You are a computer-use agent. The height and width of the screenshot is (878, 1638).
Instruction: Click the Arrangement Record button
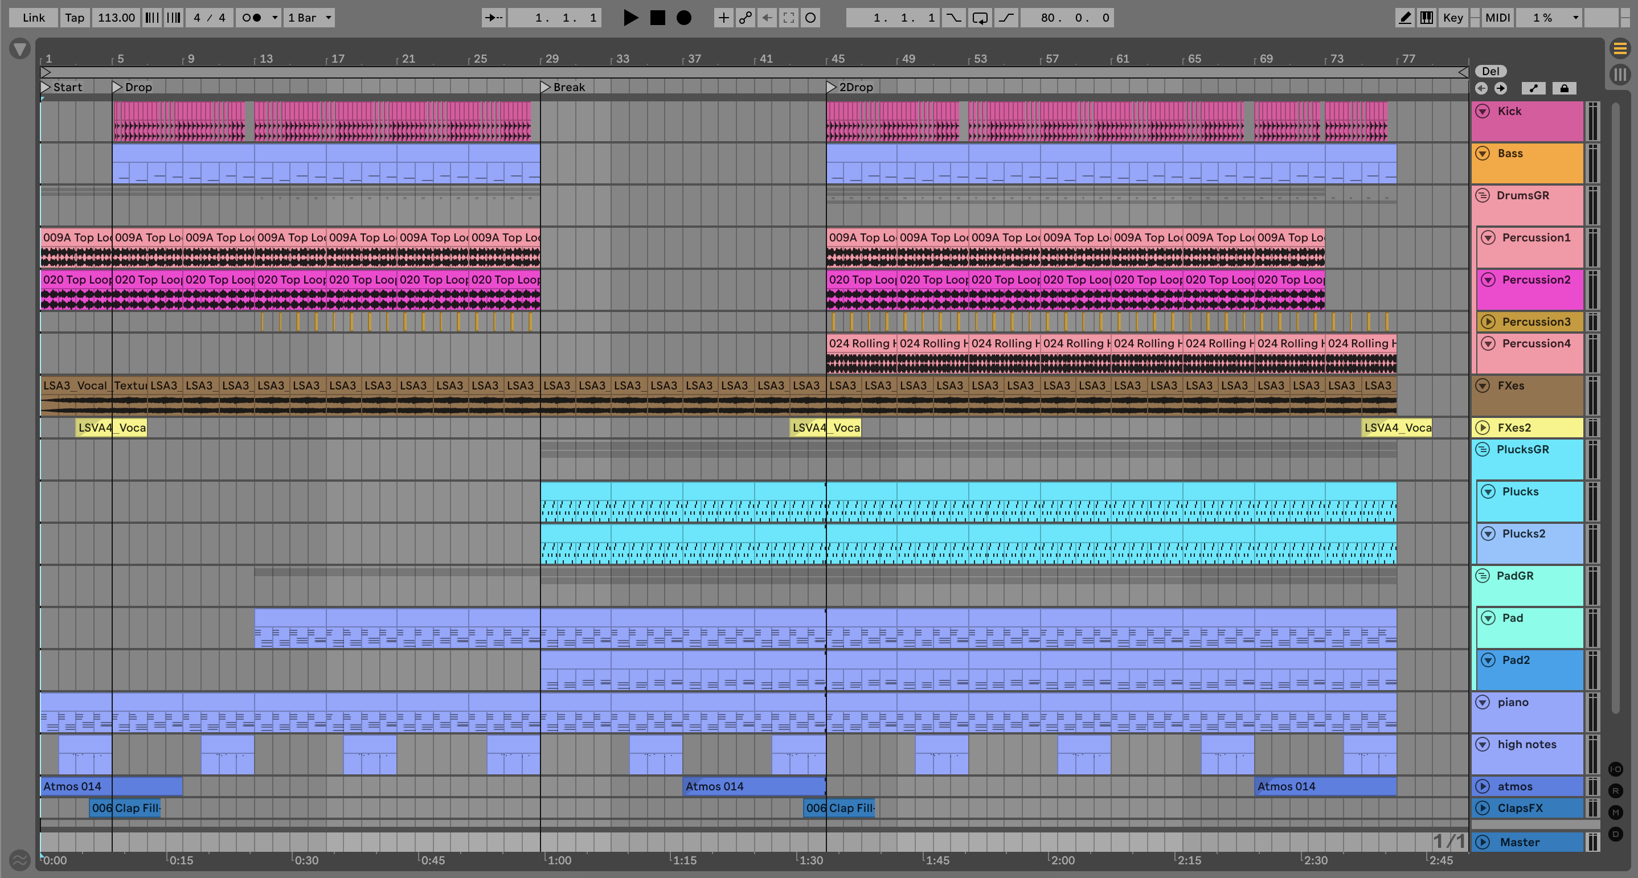(683, 18)
